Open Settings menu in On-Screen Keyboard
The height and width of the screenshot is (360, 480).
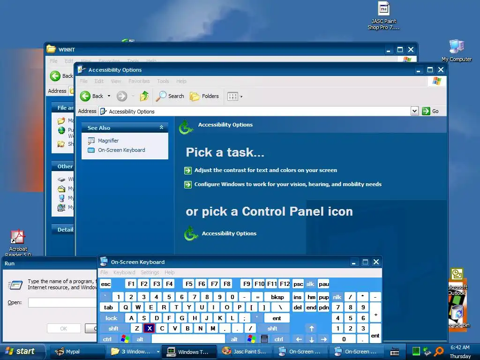(x=150, y=272)
